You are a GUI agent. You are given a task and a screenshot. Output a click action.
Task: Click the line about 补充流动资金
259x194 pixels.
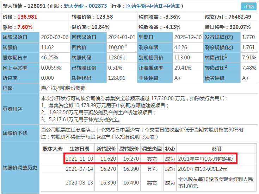[x=81, y=119]
